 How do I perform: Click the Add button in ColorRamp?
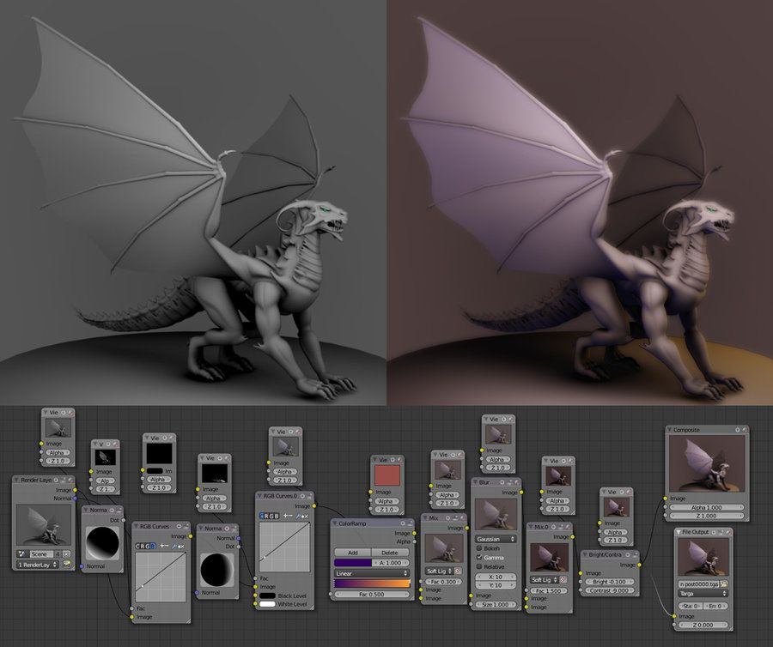click(351, 553)
